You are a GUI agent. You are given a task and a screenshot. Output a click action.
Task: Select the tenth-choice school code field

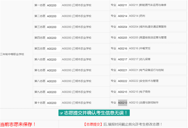tap(53, 103)
